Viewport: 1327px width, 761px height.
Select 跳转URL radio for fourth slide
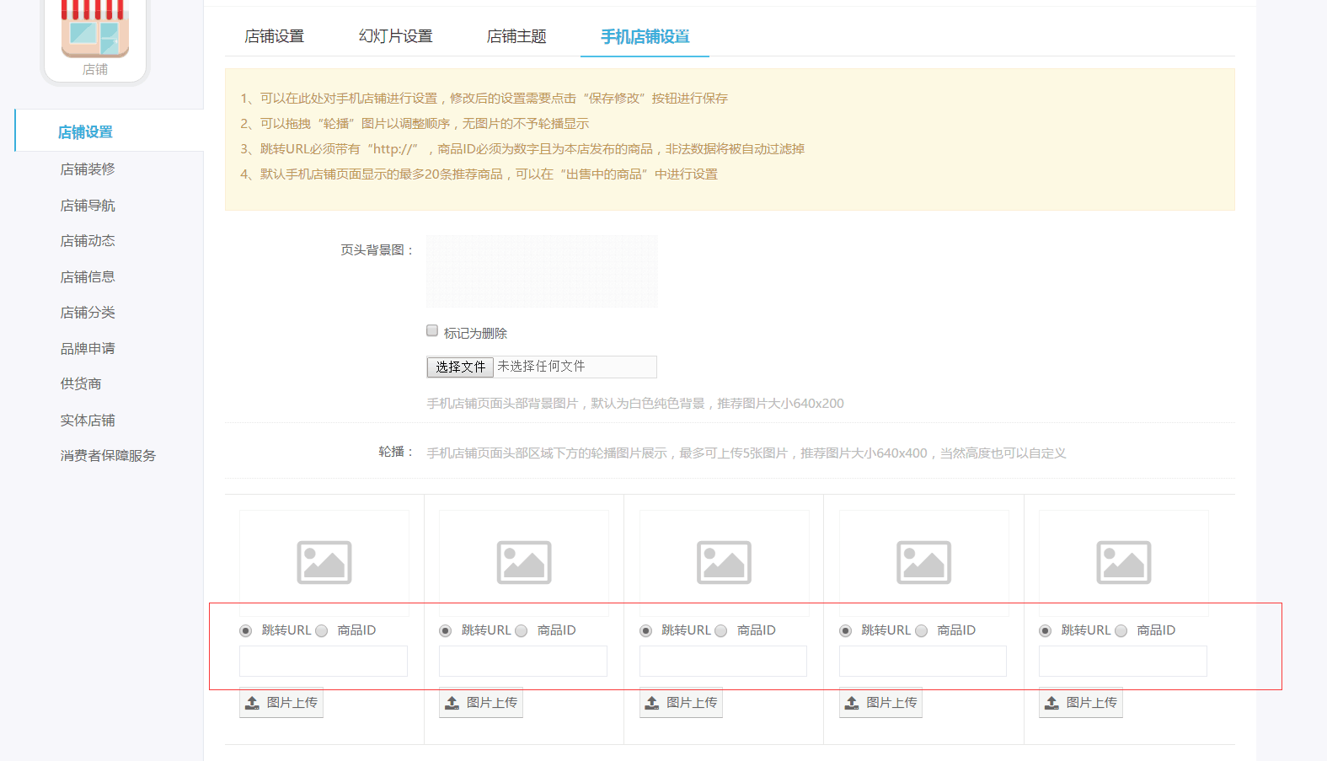(x=845, y=630)
